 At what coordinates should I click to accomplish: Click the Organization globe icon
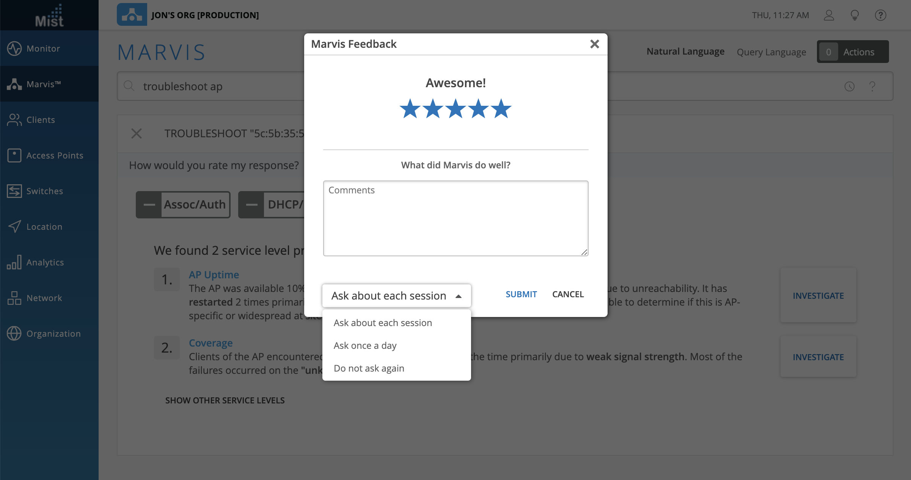[14, 334]
